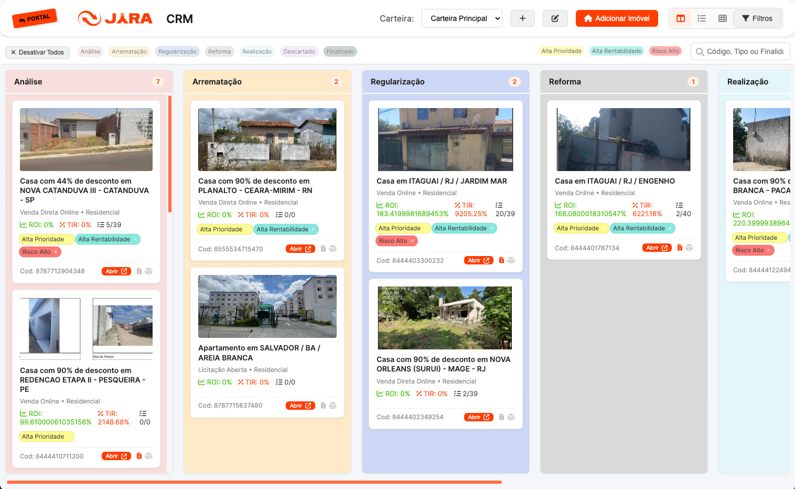Click the plus button to create a carteira
The image size is (795, 489).
click(x=522, y=18)
